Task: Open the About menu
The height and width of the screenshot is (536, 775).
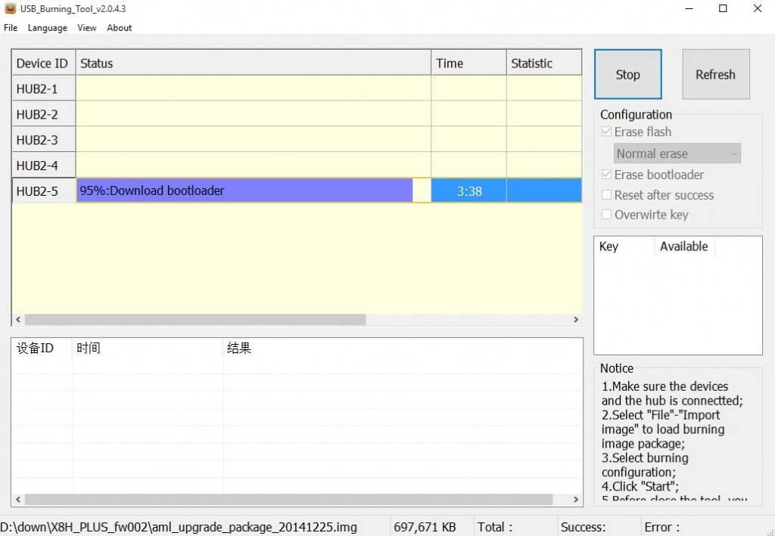Action: click(119, 27)
